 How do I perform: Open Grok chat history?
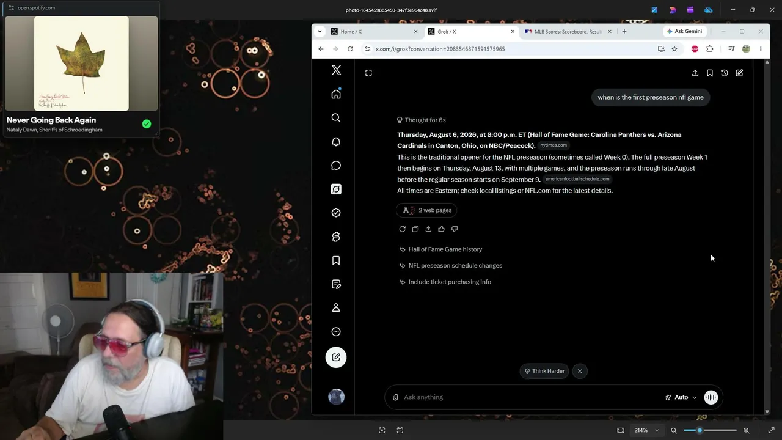725,73
